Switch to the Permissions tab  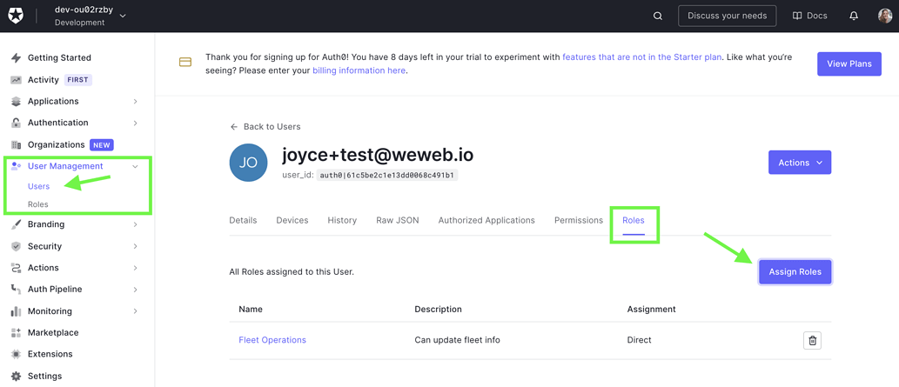[x=579, y=220]
